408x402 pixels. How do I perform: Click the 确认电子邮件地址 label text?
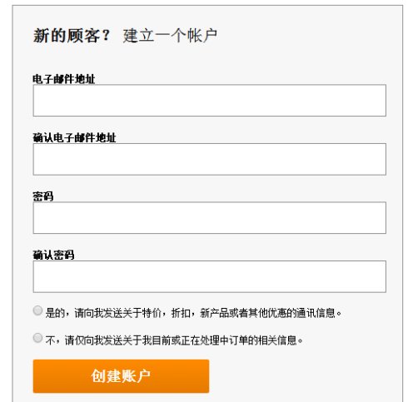click(x=74, y=138)
